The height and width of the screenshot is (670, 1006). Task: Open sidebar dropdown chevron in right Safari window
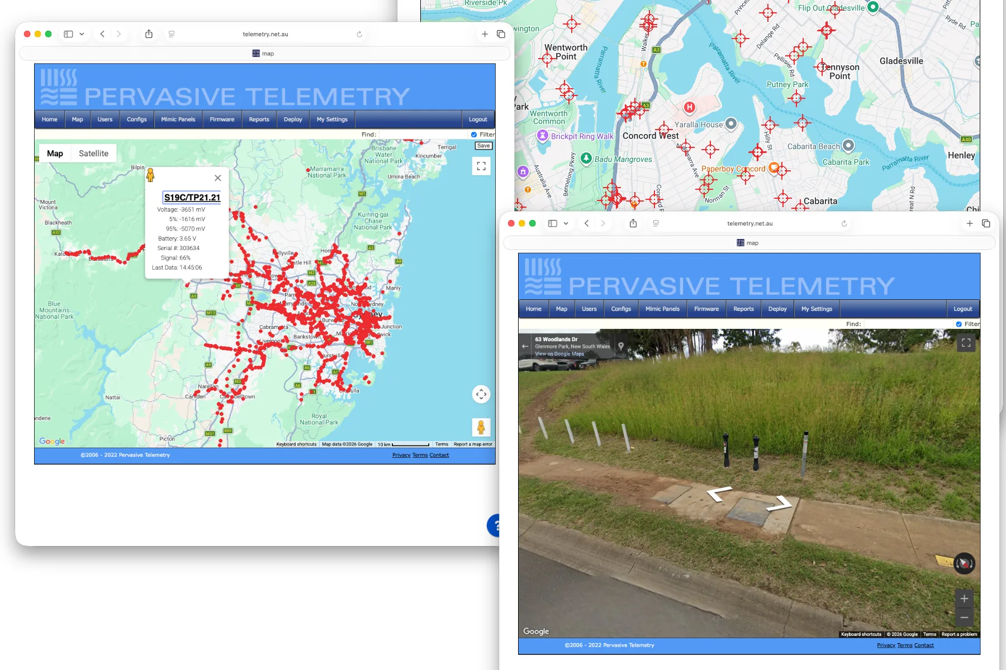pos(566,223)
